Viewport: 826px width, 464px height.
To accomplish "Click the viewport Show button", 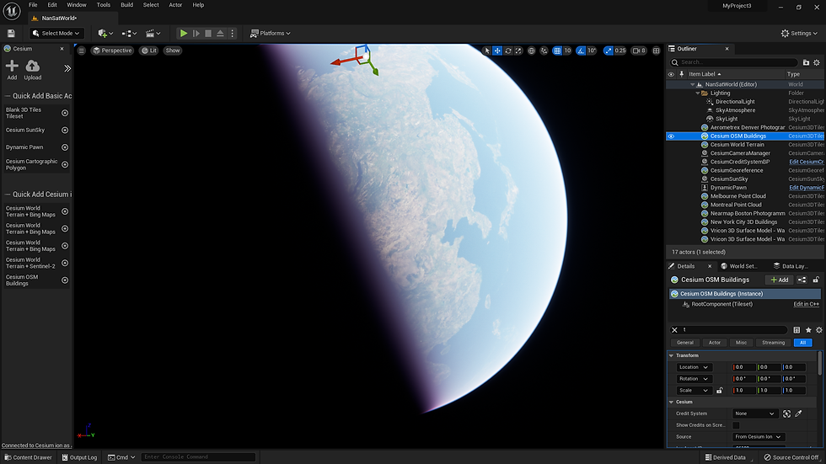I will tap(173, 51).
